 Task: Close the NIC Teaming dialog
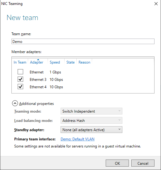pos(156,4)
